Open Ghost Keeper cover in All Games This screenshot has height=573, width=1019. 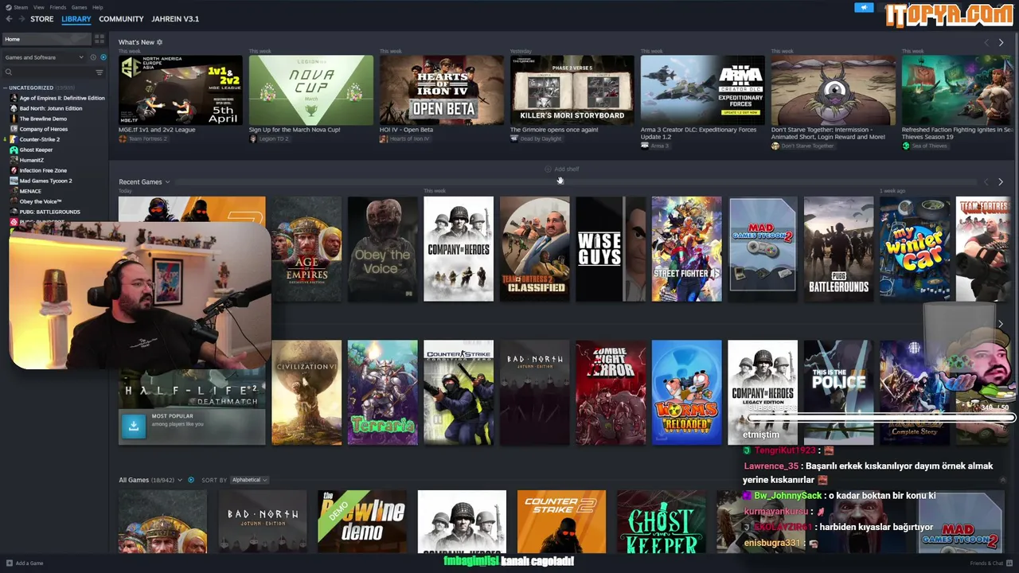click(661, 521)
